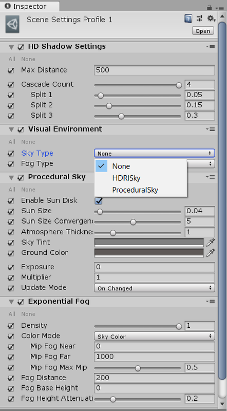Toggle Sky Type override checkbox
Screen dimensions: 227x411
click(x=11, y=154)
